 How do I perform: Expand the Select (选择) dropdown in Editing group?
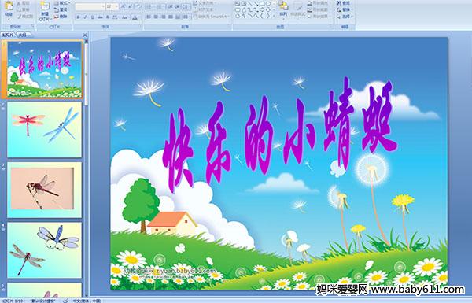pos(345,17)
